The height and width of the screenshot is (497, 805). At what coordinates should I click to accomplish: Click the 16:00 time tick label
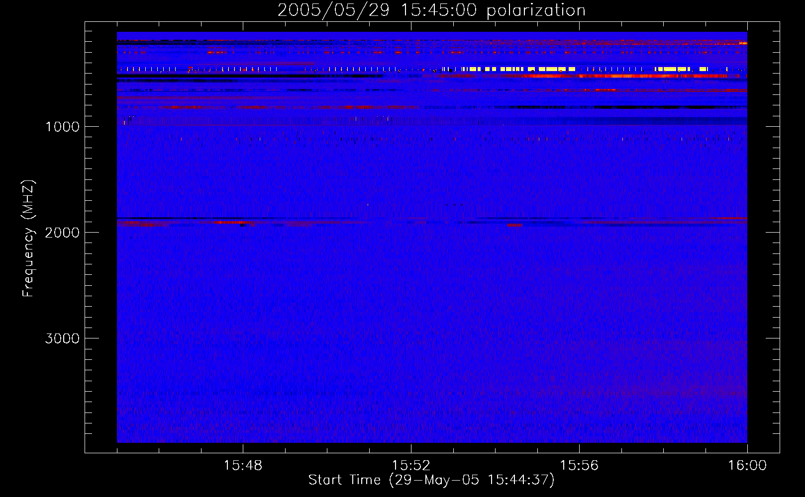coord(747,466)
